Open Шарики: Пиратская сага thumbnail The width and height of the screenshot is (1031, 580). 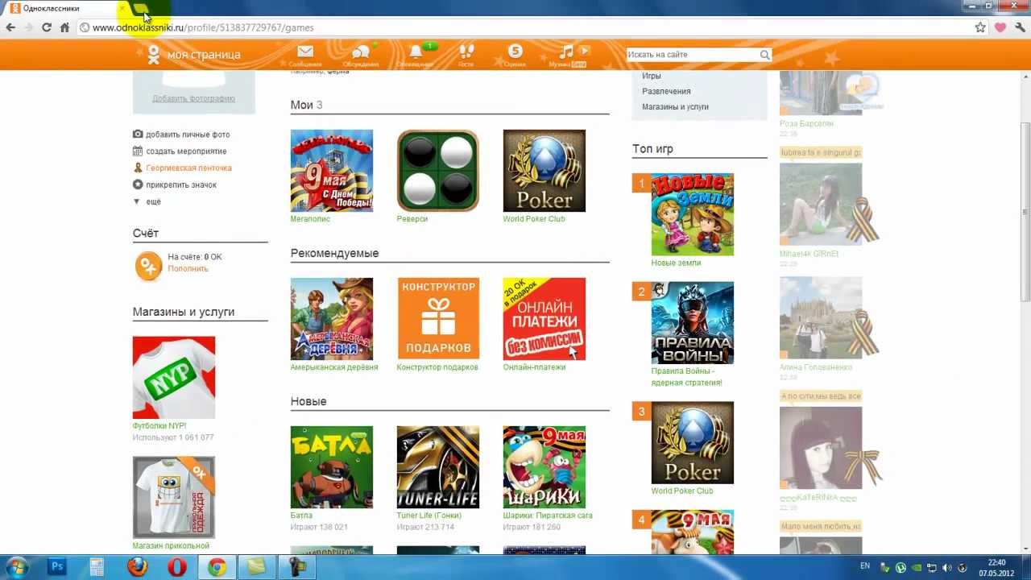pyautogui.click(x=544, y=467)
